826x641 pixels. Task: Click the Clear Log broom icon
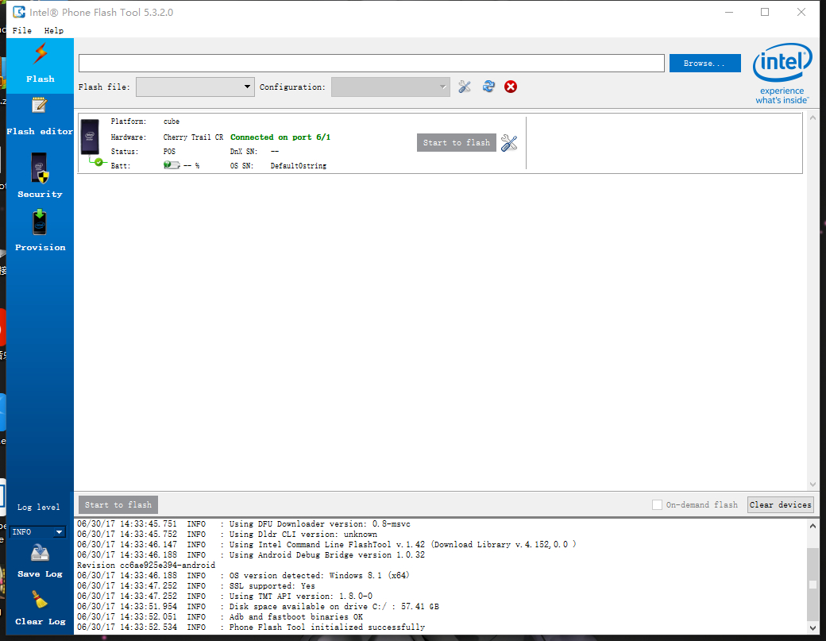(40, 600)
